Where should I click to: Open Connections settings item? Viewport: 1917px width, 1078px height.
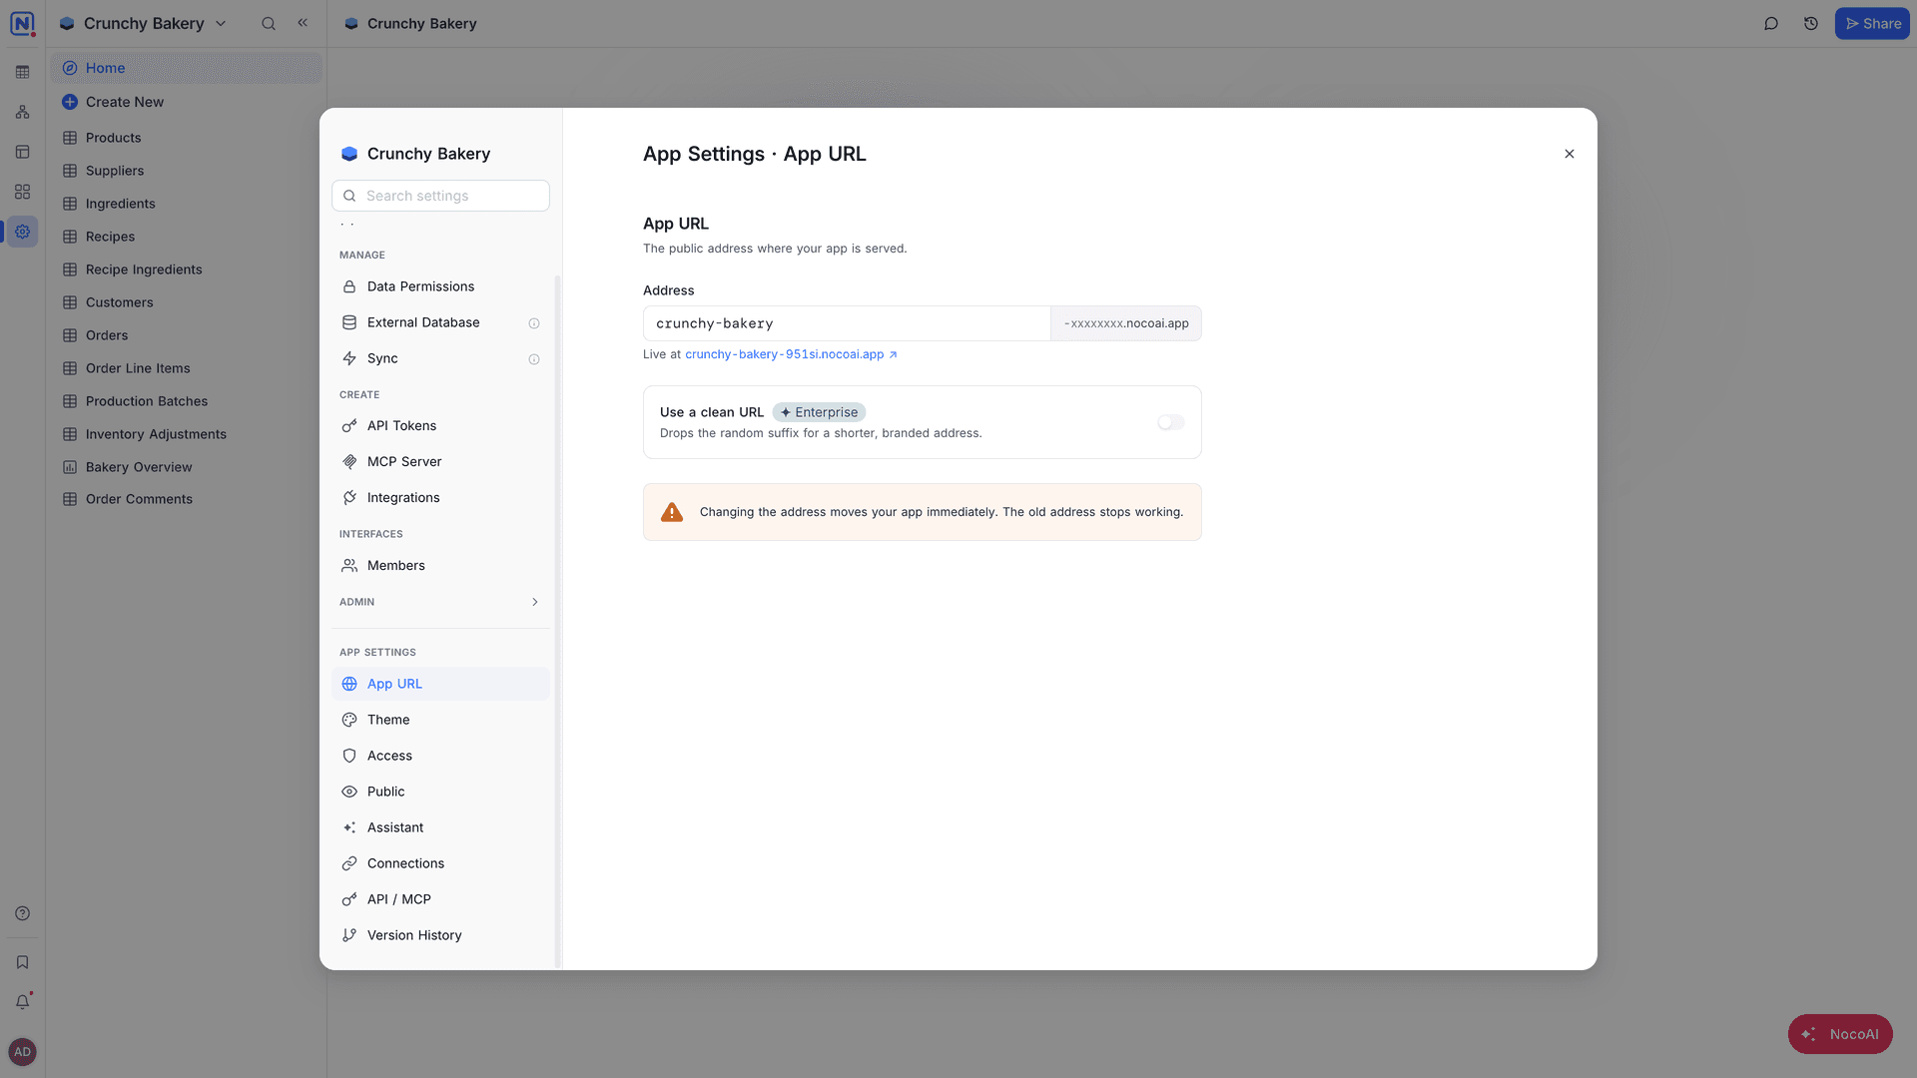[440, 863]
